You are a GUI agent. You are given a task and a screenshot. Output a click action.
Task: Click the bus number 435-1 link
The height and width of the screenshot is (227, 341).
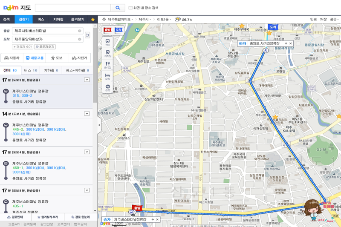click(x=17, y=206)
